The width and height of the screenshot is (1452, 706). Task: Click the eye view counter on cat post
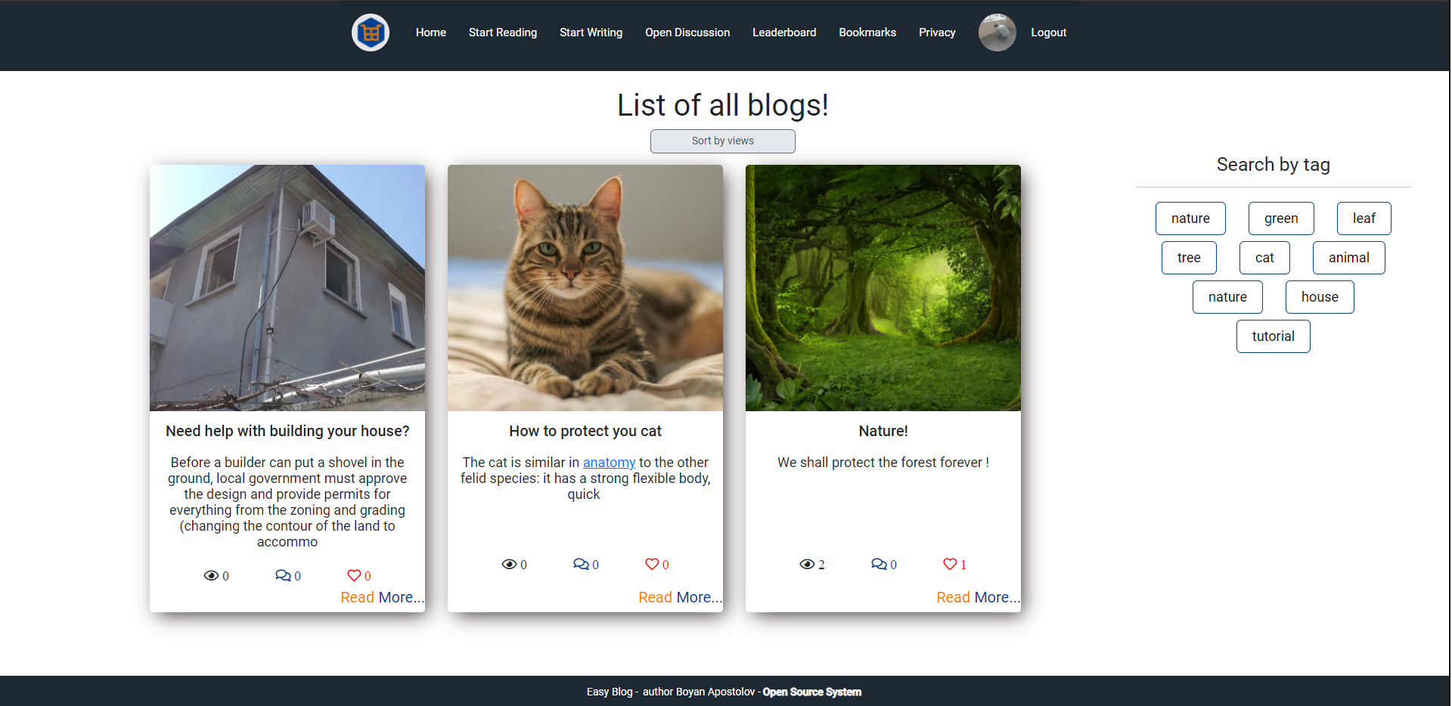click(x=509, y=564)
